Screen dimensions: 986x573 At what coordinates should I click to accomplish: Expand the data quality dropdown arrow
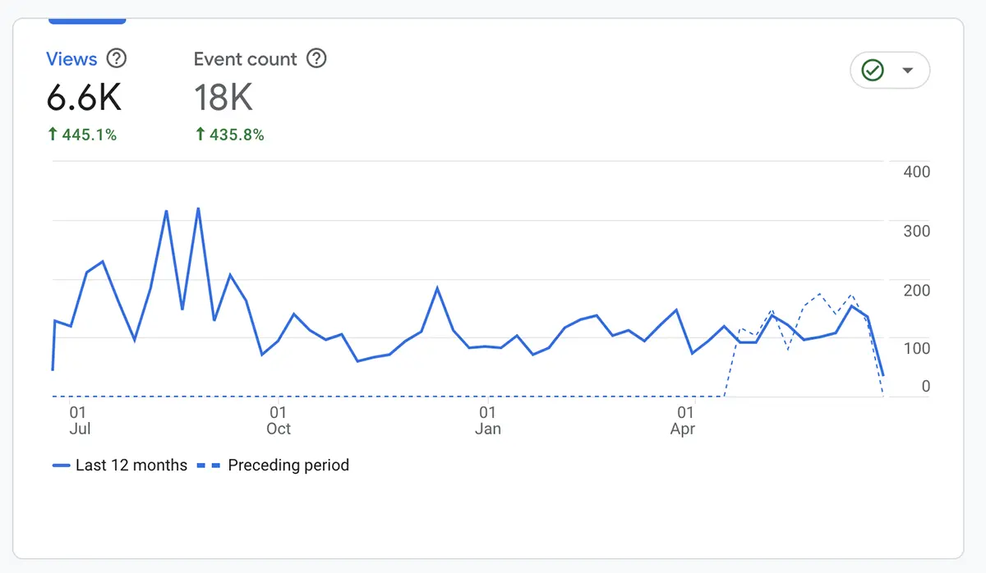(908, 71)
